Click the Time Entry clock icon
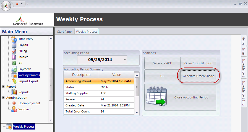The image size is (248, 132). coord(14,39)
